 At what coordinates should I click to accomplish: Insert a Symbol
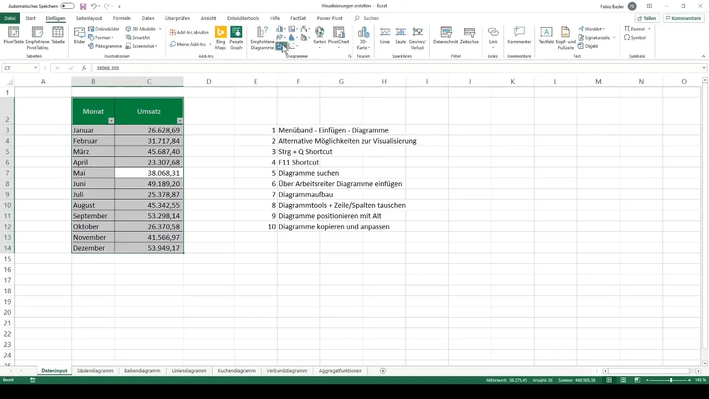(635, 38)
